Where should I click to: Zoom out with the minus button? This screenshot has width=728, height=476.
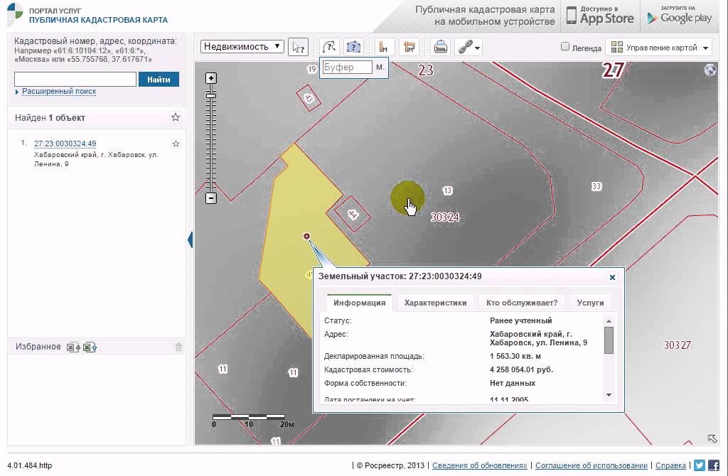coord(210,198)
